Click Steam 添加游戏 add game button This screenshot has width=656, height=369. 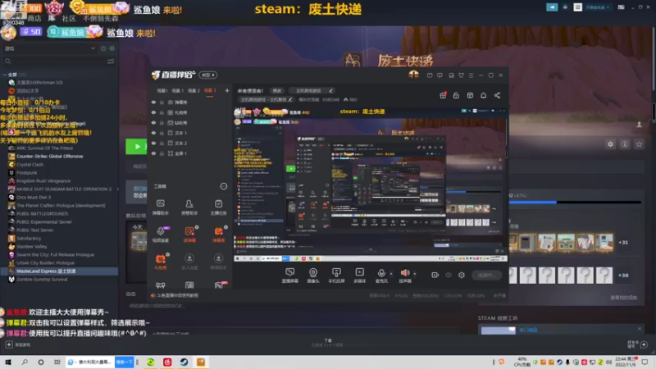click(x=18, y=344)
